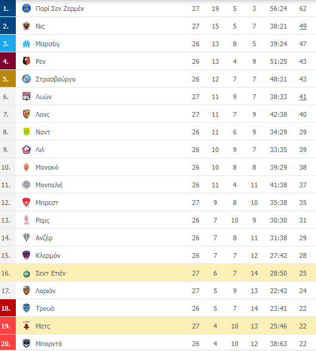Click the red position 18 badge
Screen dimensions: 316x351
tap(8, 308)
